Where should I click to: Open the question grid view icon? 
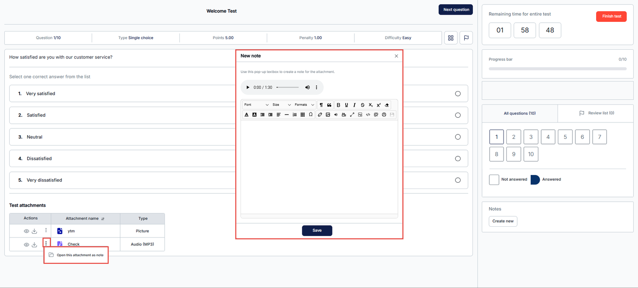point(451,38)
